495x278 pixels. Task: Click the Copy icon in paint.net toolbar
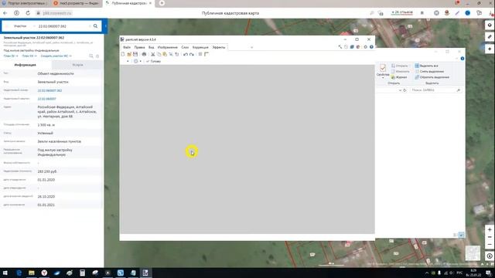[159, 54]
